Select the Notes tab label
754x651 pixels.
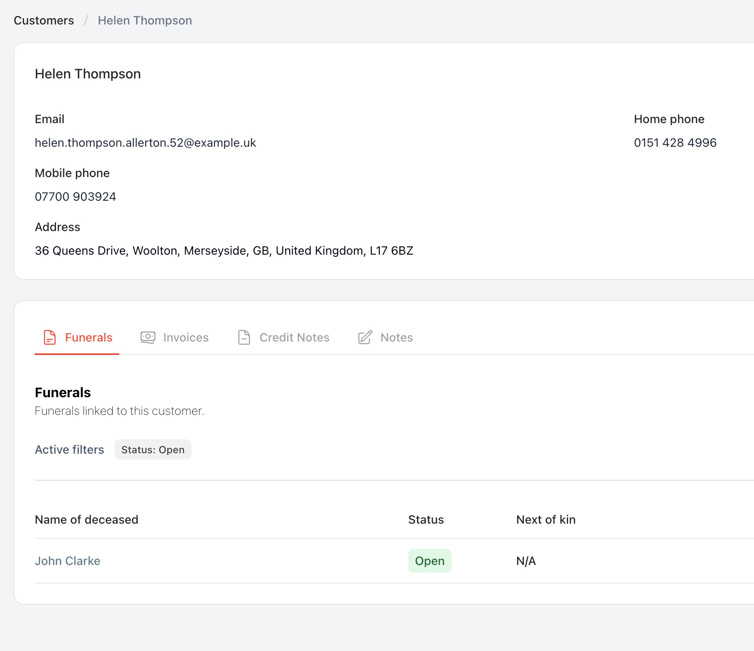coord(396,337)
